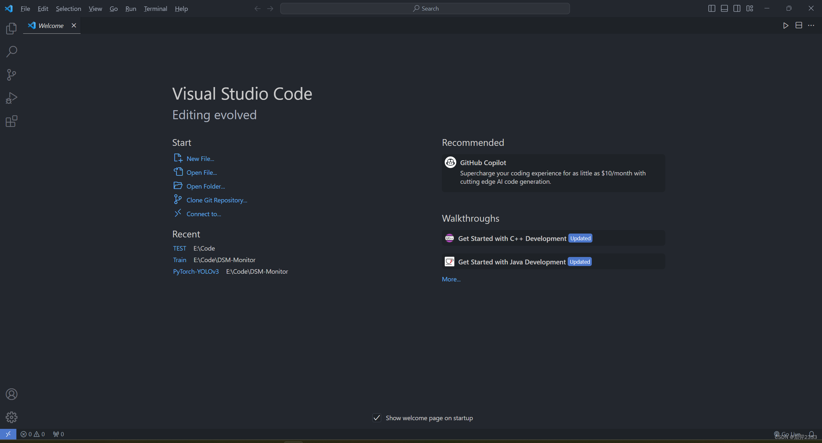Open the Run menu
This screenshot has height=443, width=822.
tap(131, 9)
